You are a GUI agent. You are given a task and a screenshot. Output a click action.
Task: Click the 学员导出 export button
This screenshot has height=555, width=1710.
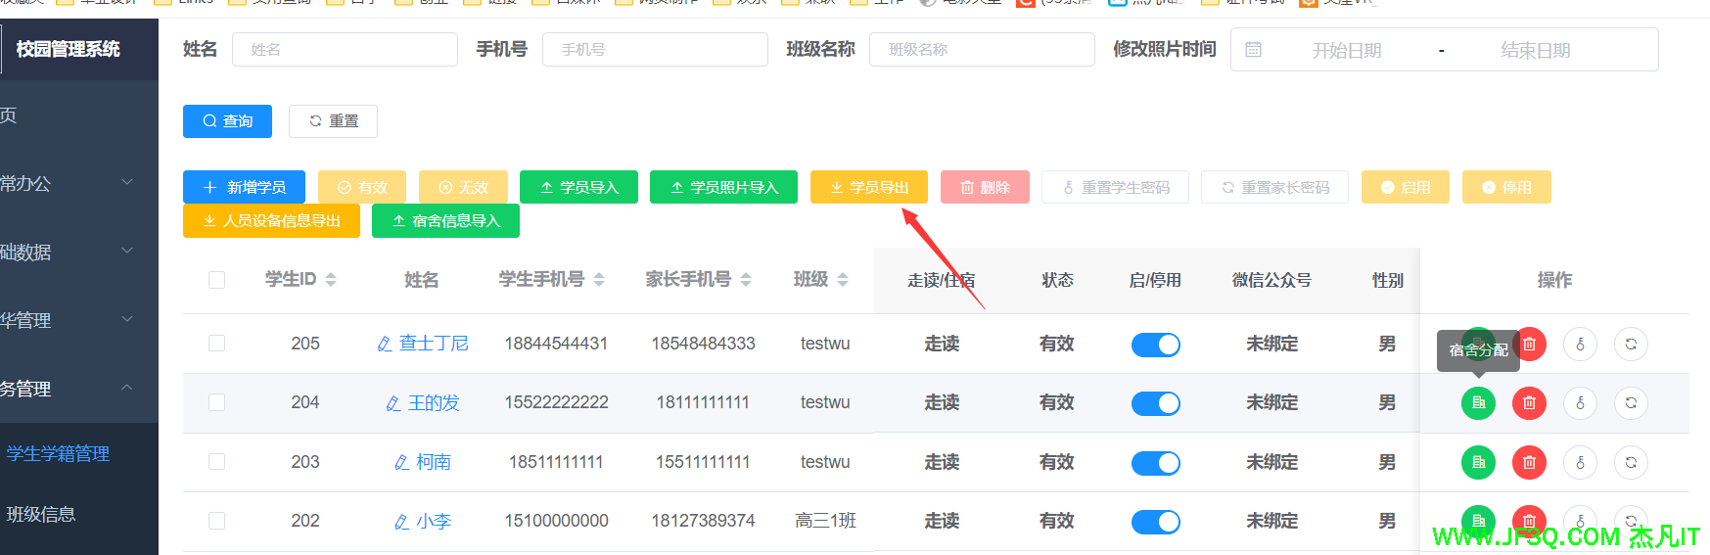[868, 187]
